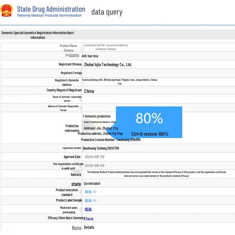
Task: Open the State Drug Administration title link
Action: (51, 9)
